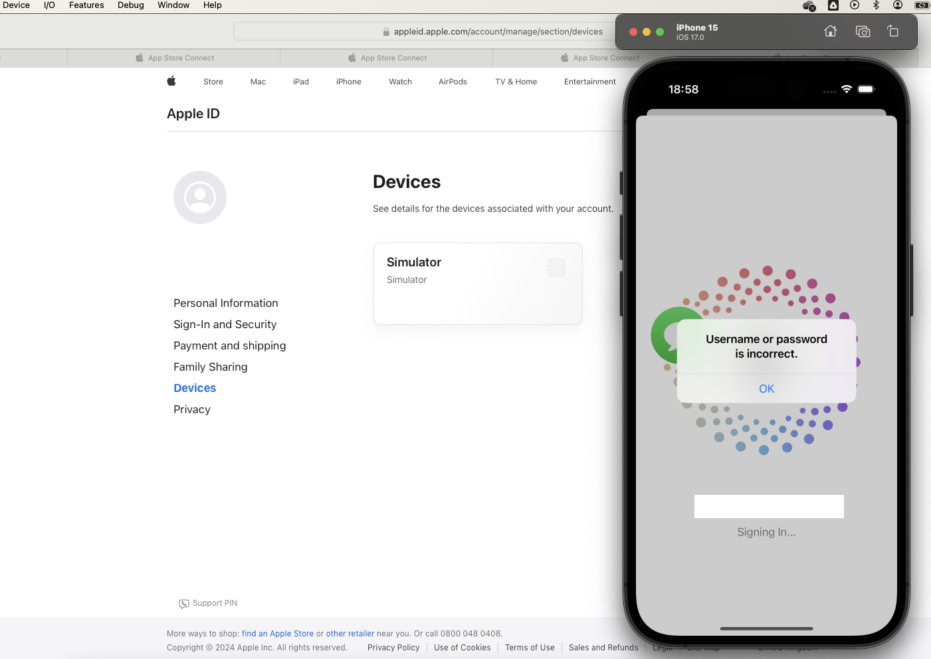Click the 'Devices' page heading

click(x=407, y=182)
